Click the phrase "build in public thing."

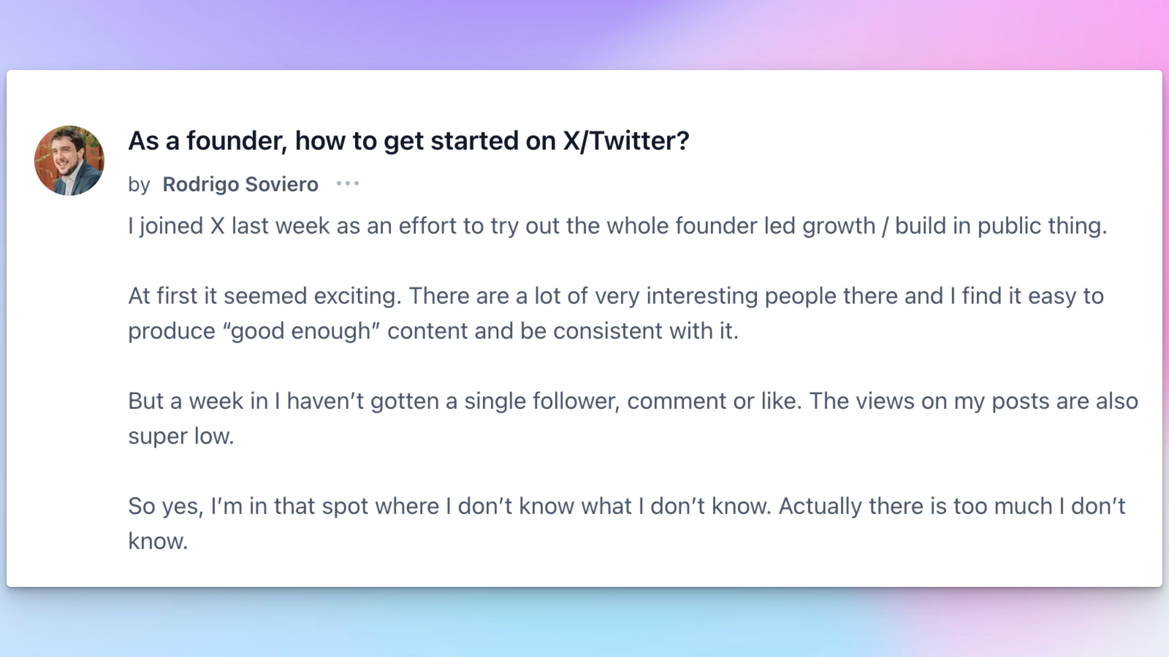[1001, 226]
